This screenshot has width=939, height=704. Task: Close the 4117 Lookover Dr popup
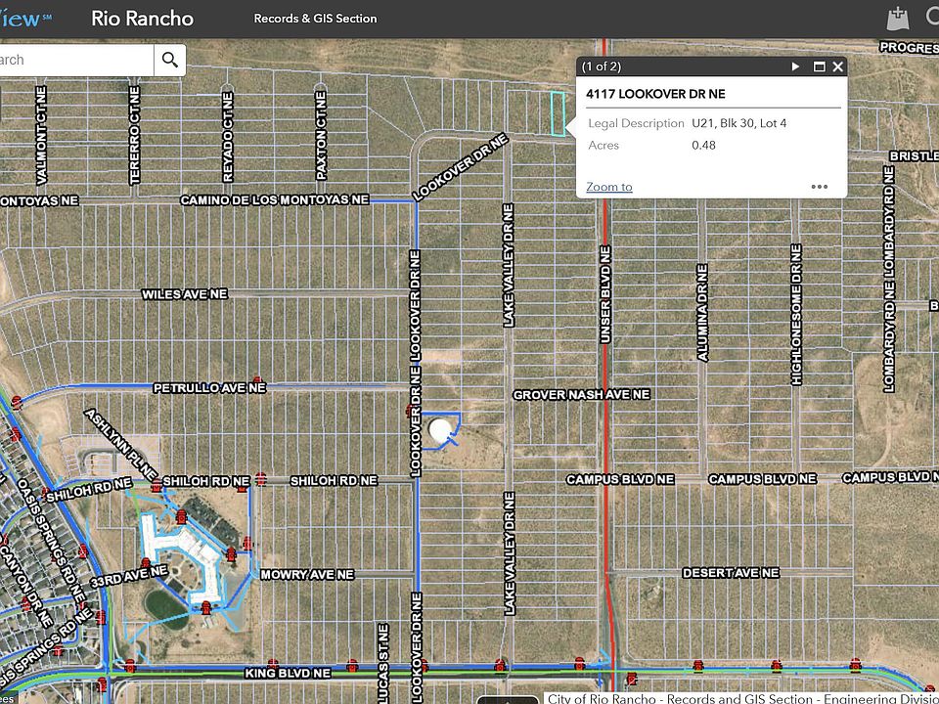(x=837, y=66)
